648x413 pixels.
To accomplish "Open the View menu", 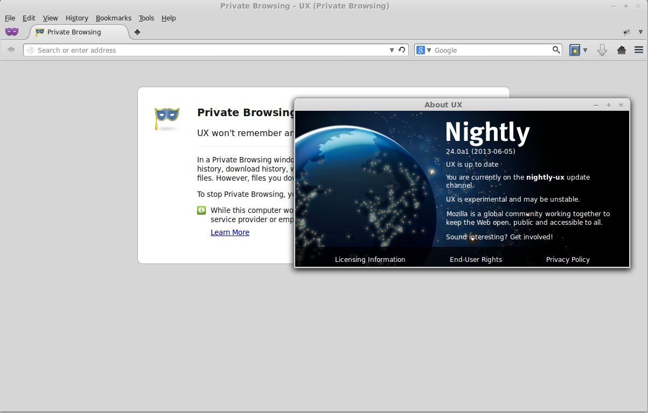I will click(51, 18).
